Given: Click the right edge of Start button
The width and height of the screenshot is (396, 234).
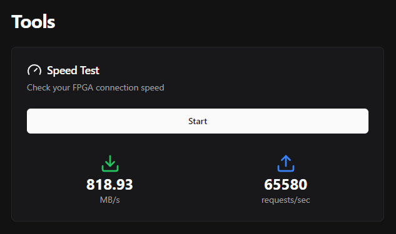Looking at the screenshot, I should click(x=367, y=121).
